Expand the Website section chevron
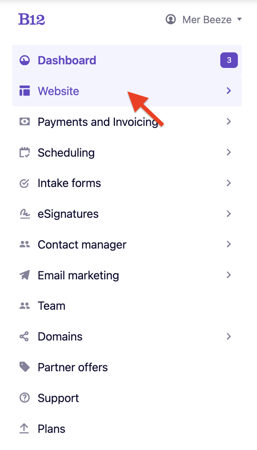Screen dimensions: 257x450 tap(229, 91)
